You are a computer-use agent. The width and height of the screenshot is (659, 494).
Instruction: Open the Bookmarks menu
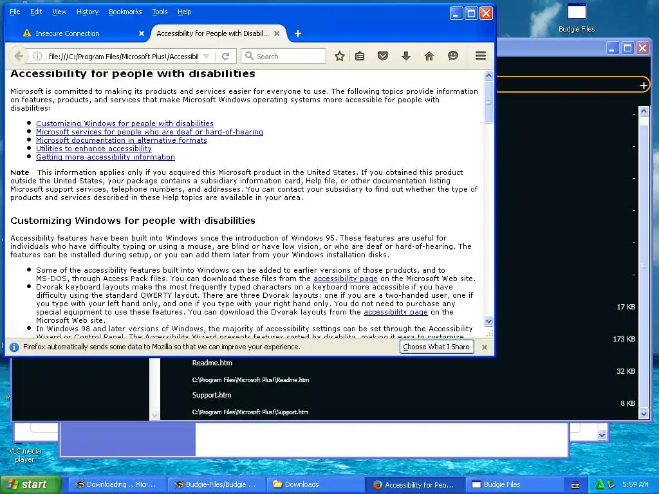point(125,12)
